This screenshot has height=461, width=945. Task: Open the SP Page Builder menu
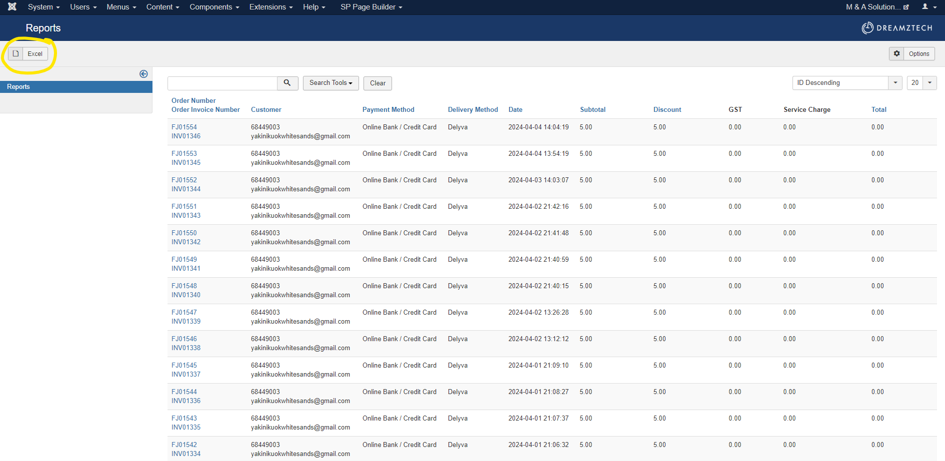[371, 7]
